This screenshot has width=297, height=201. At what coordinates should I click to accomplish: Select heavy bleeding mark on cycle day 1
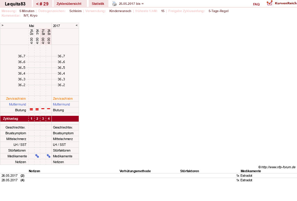(x=31, y=109)
